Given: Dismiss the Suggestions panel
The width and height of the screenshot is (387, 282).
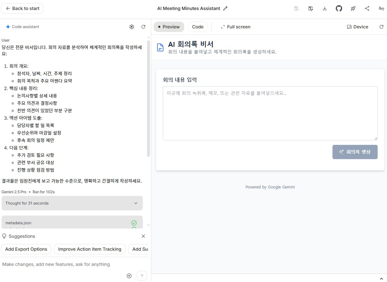Looking at the screenshot, I should (x=143, y=236).
